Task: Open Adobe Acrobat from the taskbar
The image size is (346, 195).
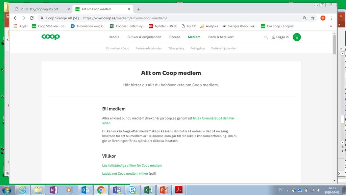Action: click(179, 190)
